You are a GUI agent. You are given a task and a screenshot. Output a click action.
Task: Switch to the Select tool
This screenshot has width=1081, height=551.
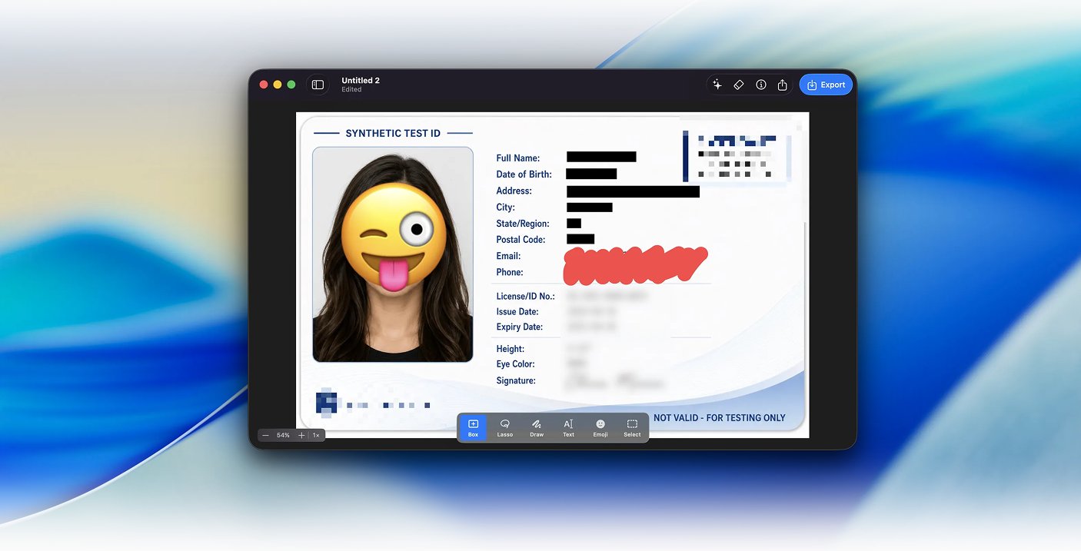(x=632, y=428)
